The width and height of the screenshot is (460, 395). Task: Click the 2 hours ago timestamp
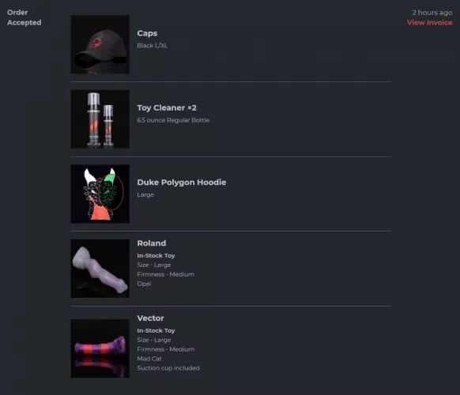[432, 13]
